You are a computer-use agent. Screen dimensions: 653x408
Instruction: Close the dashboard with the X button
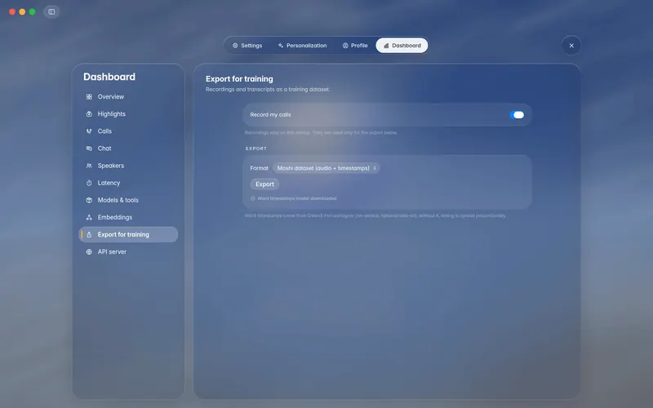pyautogui.click(x=571, y=46)
